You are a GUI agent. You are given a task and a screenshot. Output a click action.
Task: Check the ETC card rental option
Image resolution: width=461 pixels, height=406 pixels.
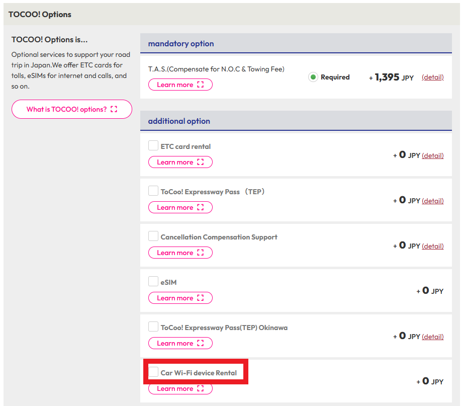pyautogui.click(x=153, y=145)
